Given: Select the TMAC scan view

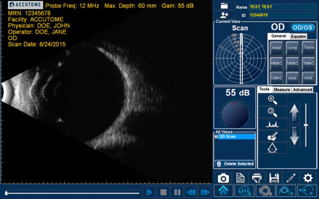Looking at the screenshot, I should pyautogui.click(x=308, y=63).
